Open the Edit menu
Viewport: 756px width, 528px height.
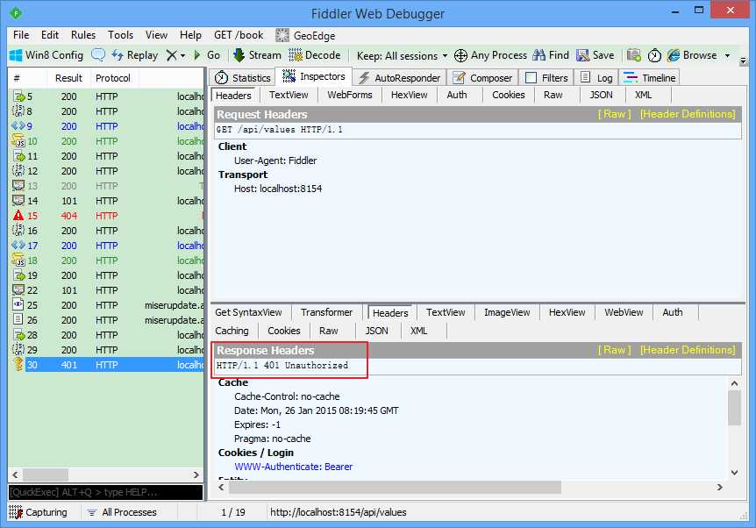point(50,35)
